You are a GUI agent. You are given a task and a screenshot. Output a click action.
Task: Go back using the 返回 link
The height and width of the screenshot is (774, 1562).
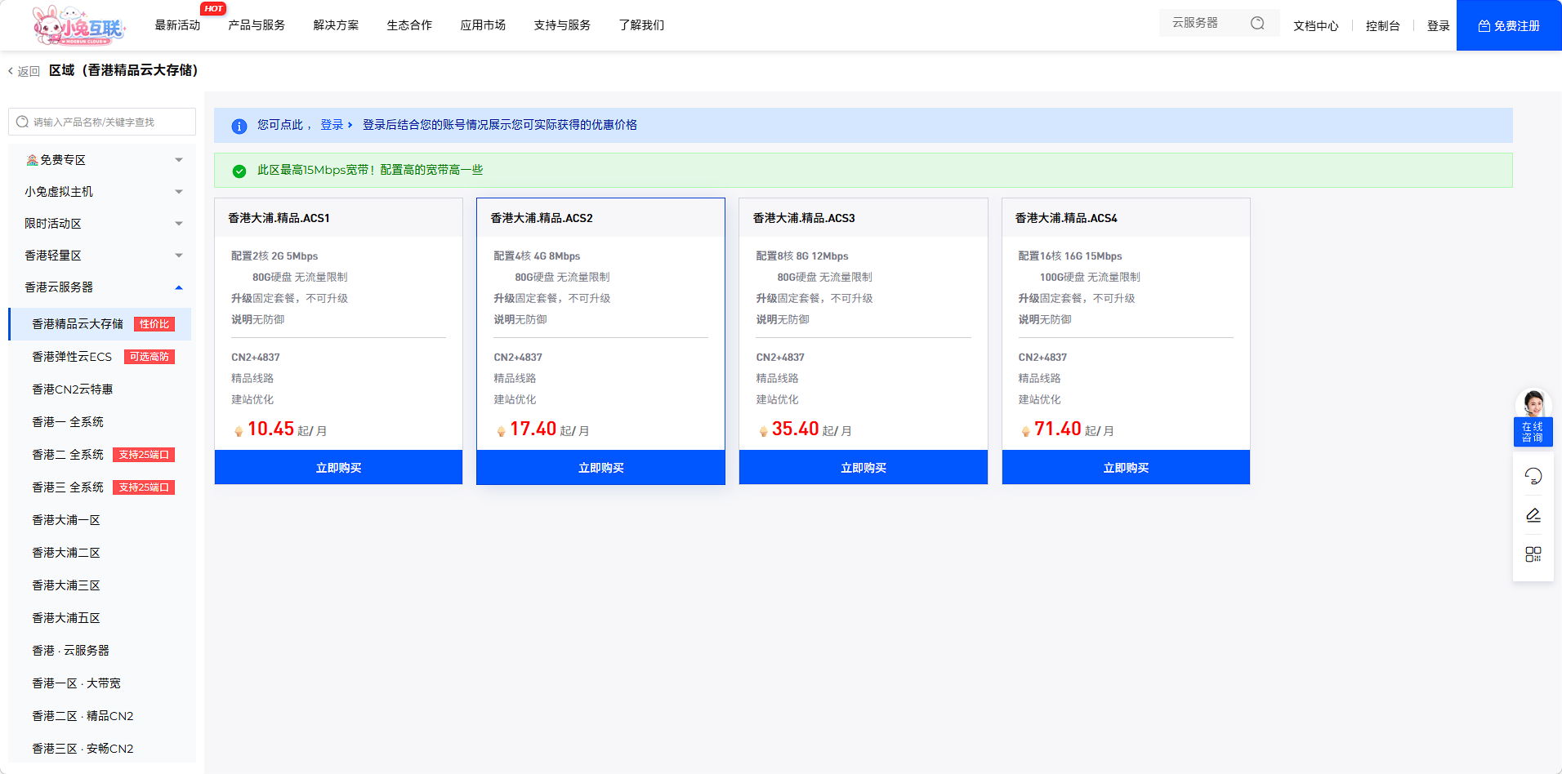[x=25, y=71]
